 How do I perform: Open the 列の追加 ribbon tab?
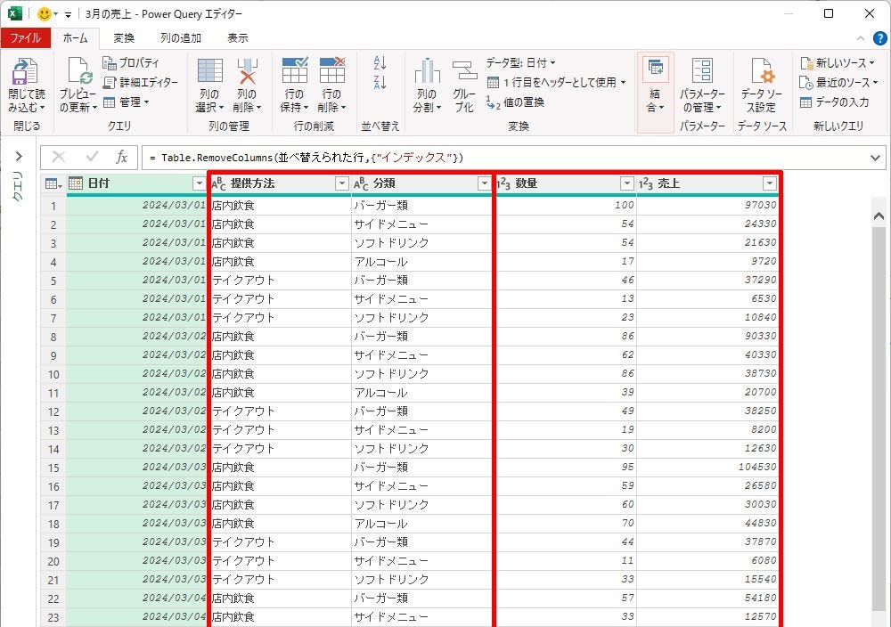(x=180, y=38)
